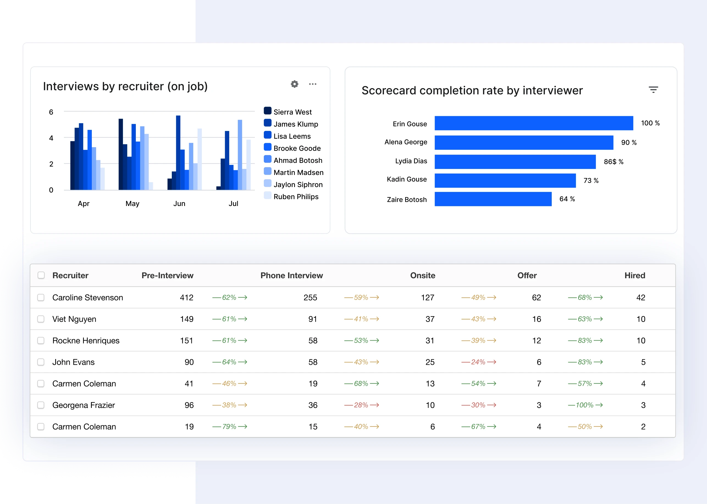
Task: Click the Zaire Botosh 64% bar
Action: pos(493,199)
